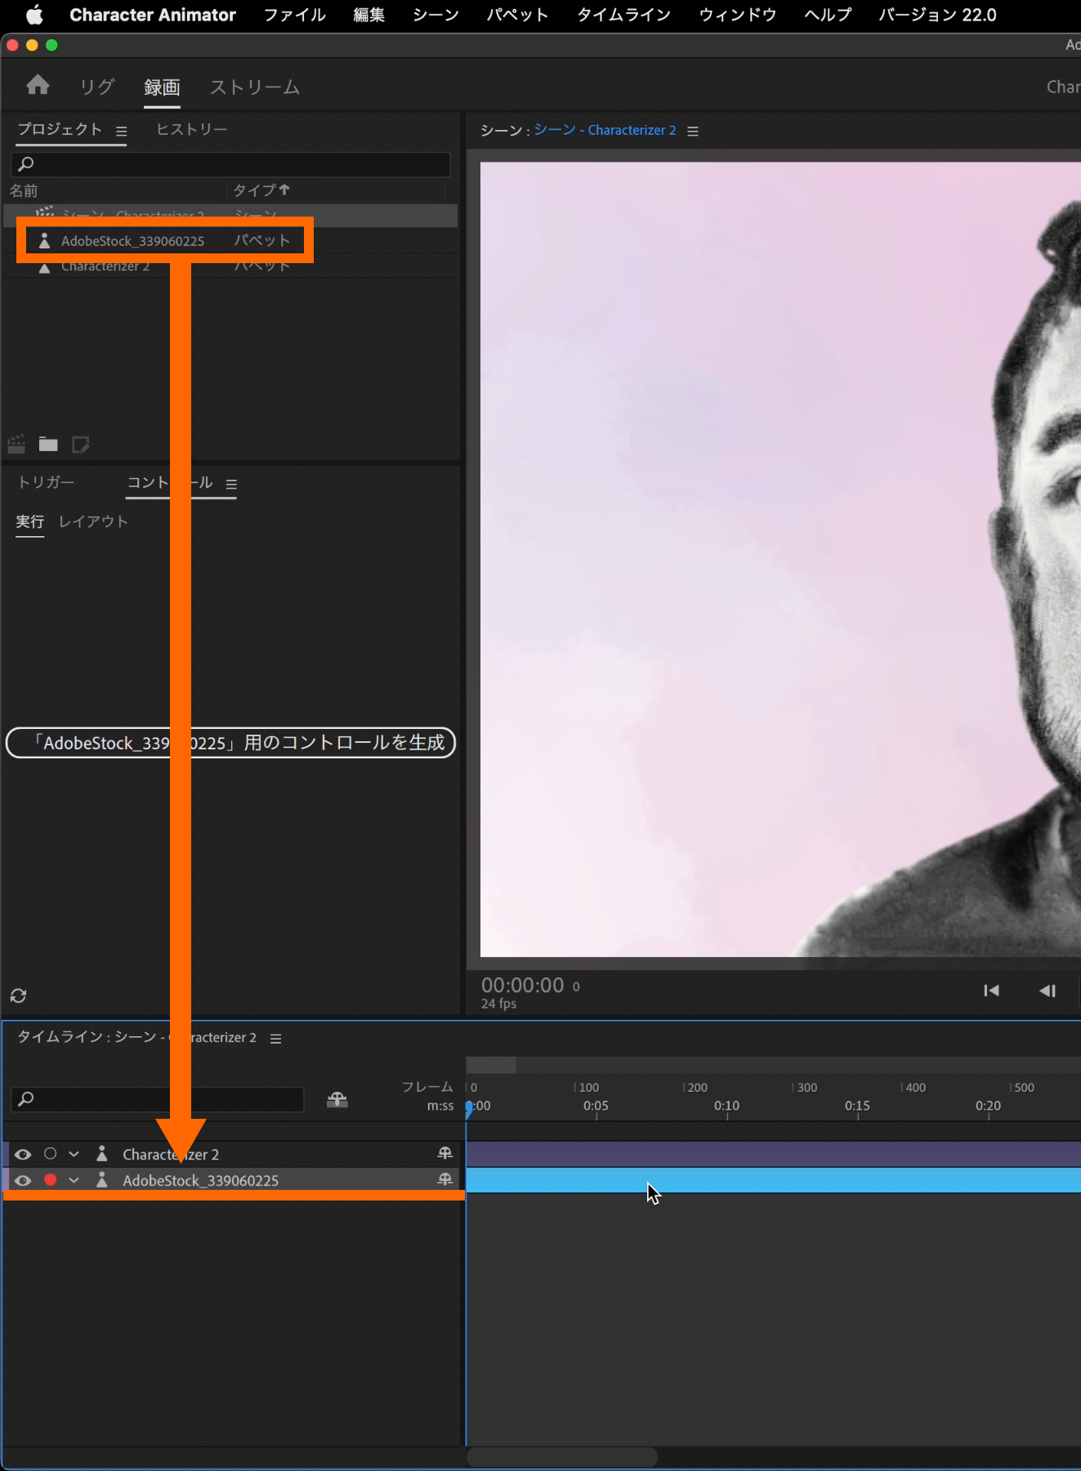Select the blue AdobeStock_339060225 track bar

point(773,1180)
